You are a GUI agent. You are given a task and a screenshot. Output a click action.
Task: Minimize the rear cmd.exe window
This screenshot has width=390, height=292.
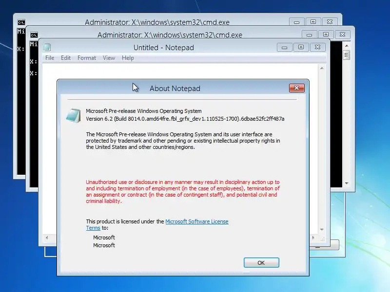pos(297,22)
